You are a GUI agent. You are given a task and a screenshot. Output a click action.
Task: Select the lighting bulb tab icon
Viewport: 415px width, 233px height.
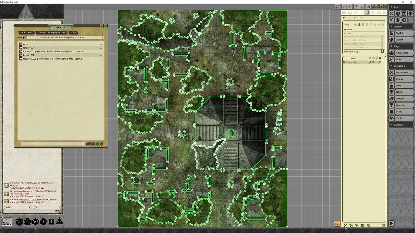[373, 13]
